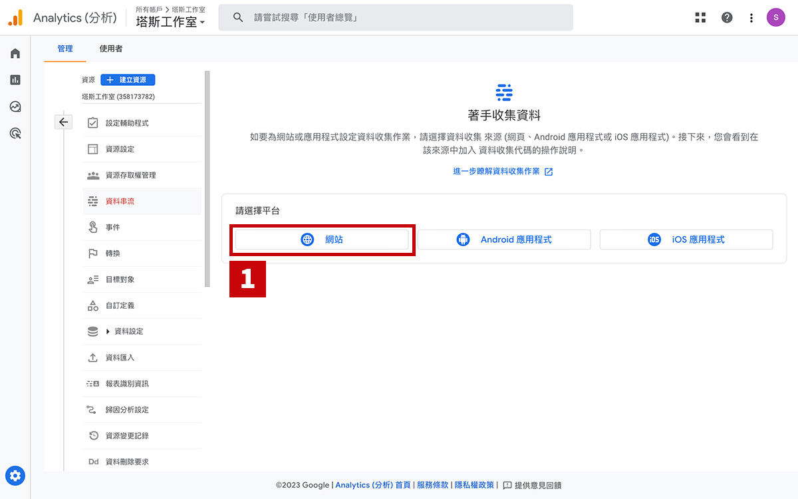Click 提供意見回饋 feedback link
The width and height of the screenshot is (798, 499).
coord(532,485)
